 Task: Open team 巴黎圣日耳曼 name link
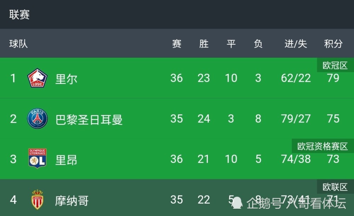[x=89, y=120]
